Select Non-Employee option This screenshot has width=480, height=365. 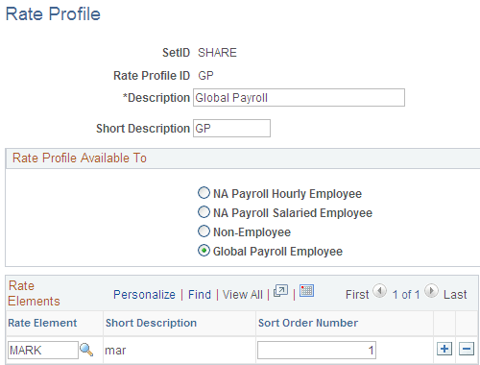click(204, 231)
